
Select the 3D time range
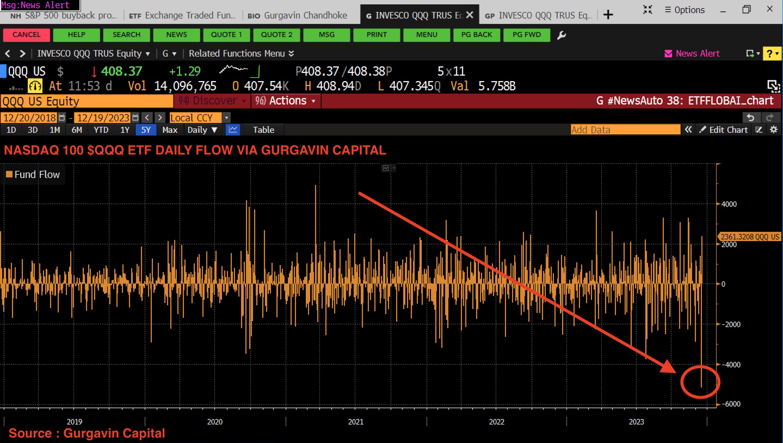click(33, 130)
